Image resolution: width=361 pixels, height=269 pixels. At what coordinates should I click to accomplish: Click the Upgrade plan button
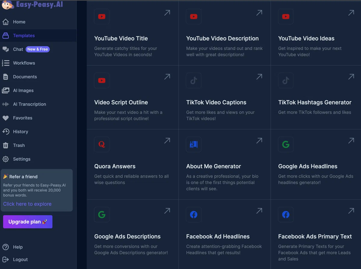click(28, 222)
